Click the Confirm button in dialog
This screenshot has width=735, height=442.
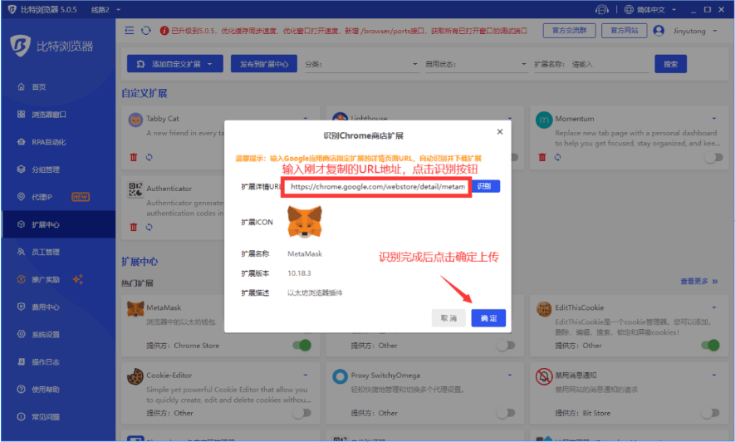point(488,317)
